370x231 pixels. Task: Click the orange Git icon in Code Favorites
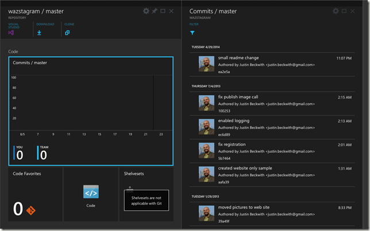coord(30,210)
